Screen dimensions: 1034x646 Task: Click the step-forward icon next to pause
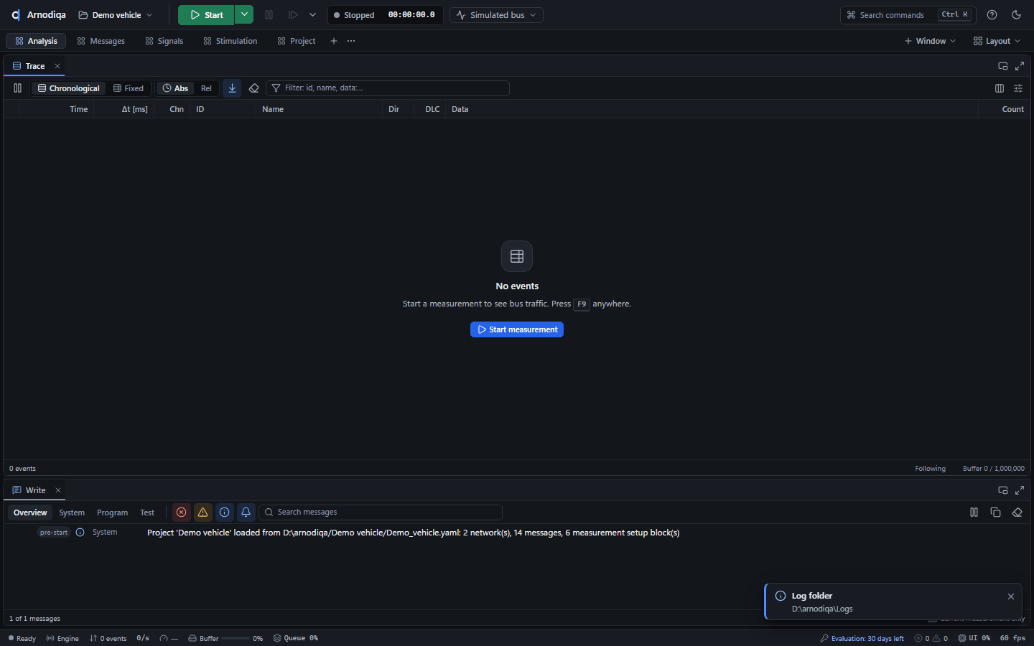pyautogui.click(x=293, y=15)
